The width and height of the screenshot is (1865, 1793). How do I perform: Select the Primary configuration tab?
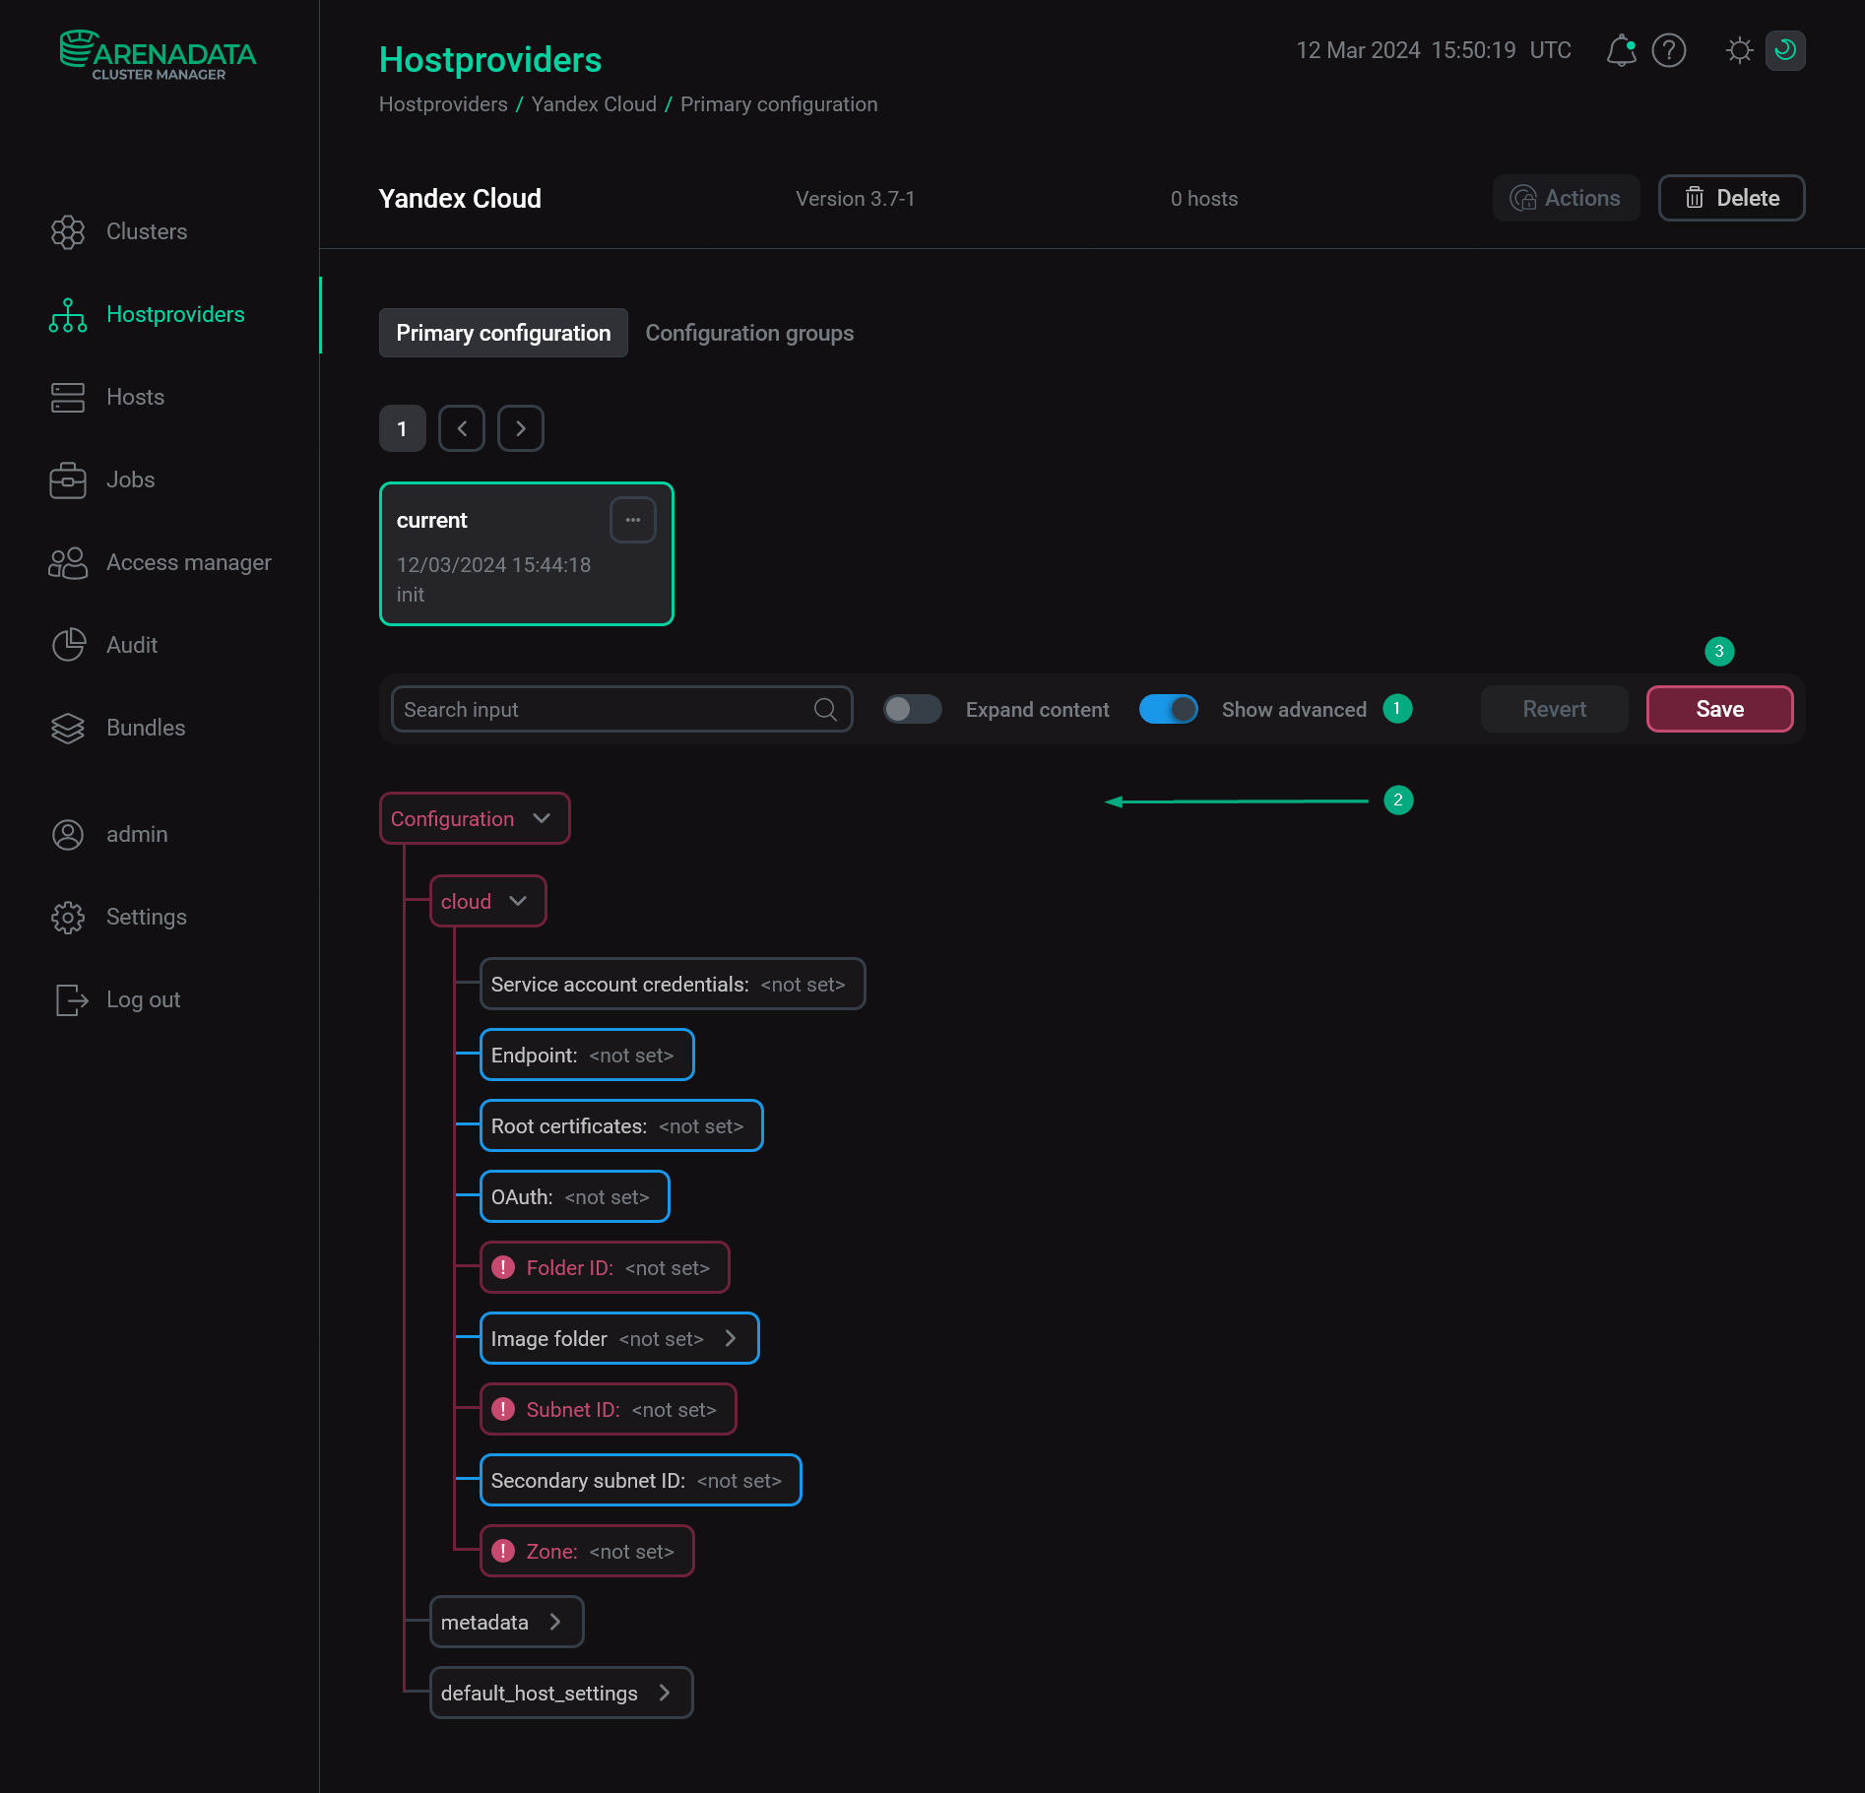point(503,333)
